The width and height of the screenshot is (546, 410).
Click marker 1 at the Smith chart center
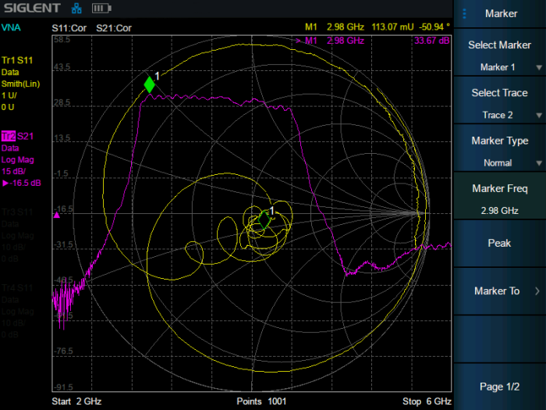click(265, 219)
